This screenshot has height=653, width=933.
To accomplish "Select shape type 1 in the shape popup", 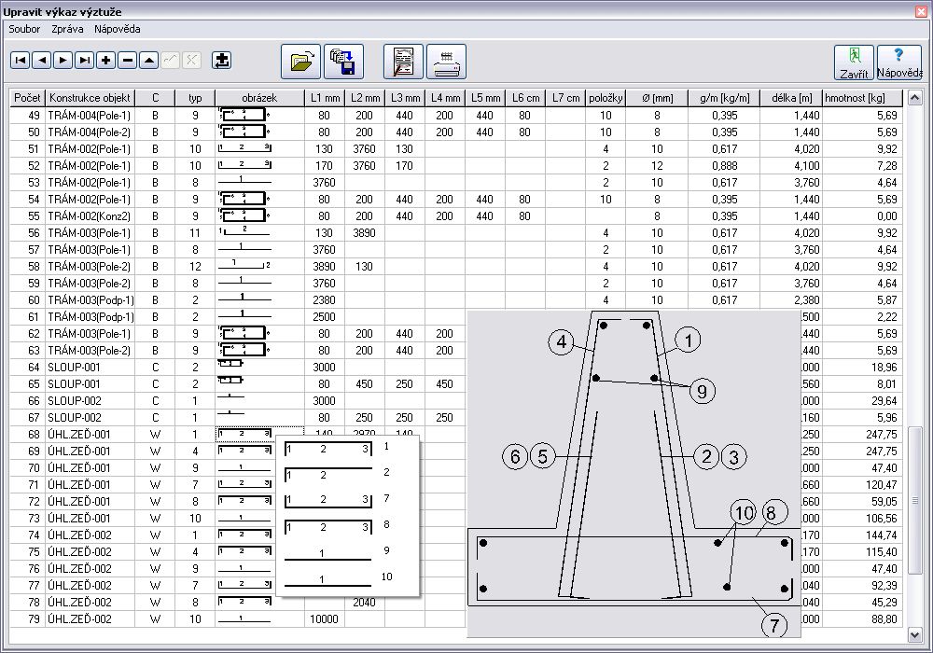I will point(338,449).
